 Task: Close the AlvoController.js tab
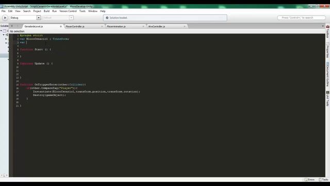click(x=185, y=26)
